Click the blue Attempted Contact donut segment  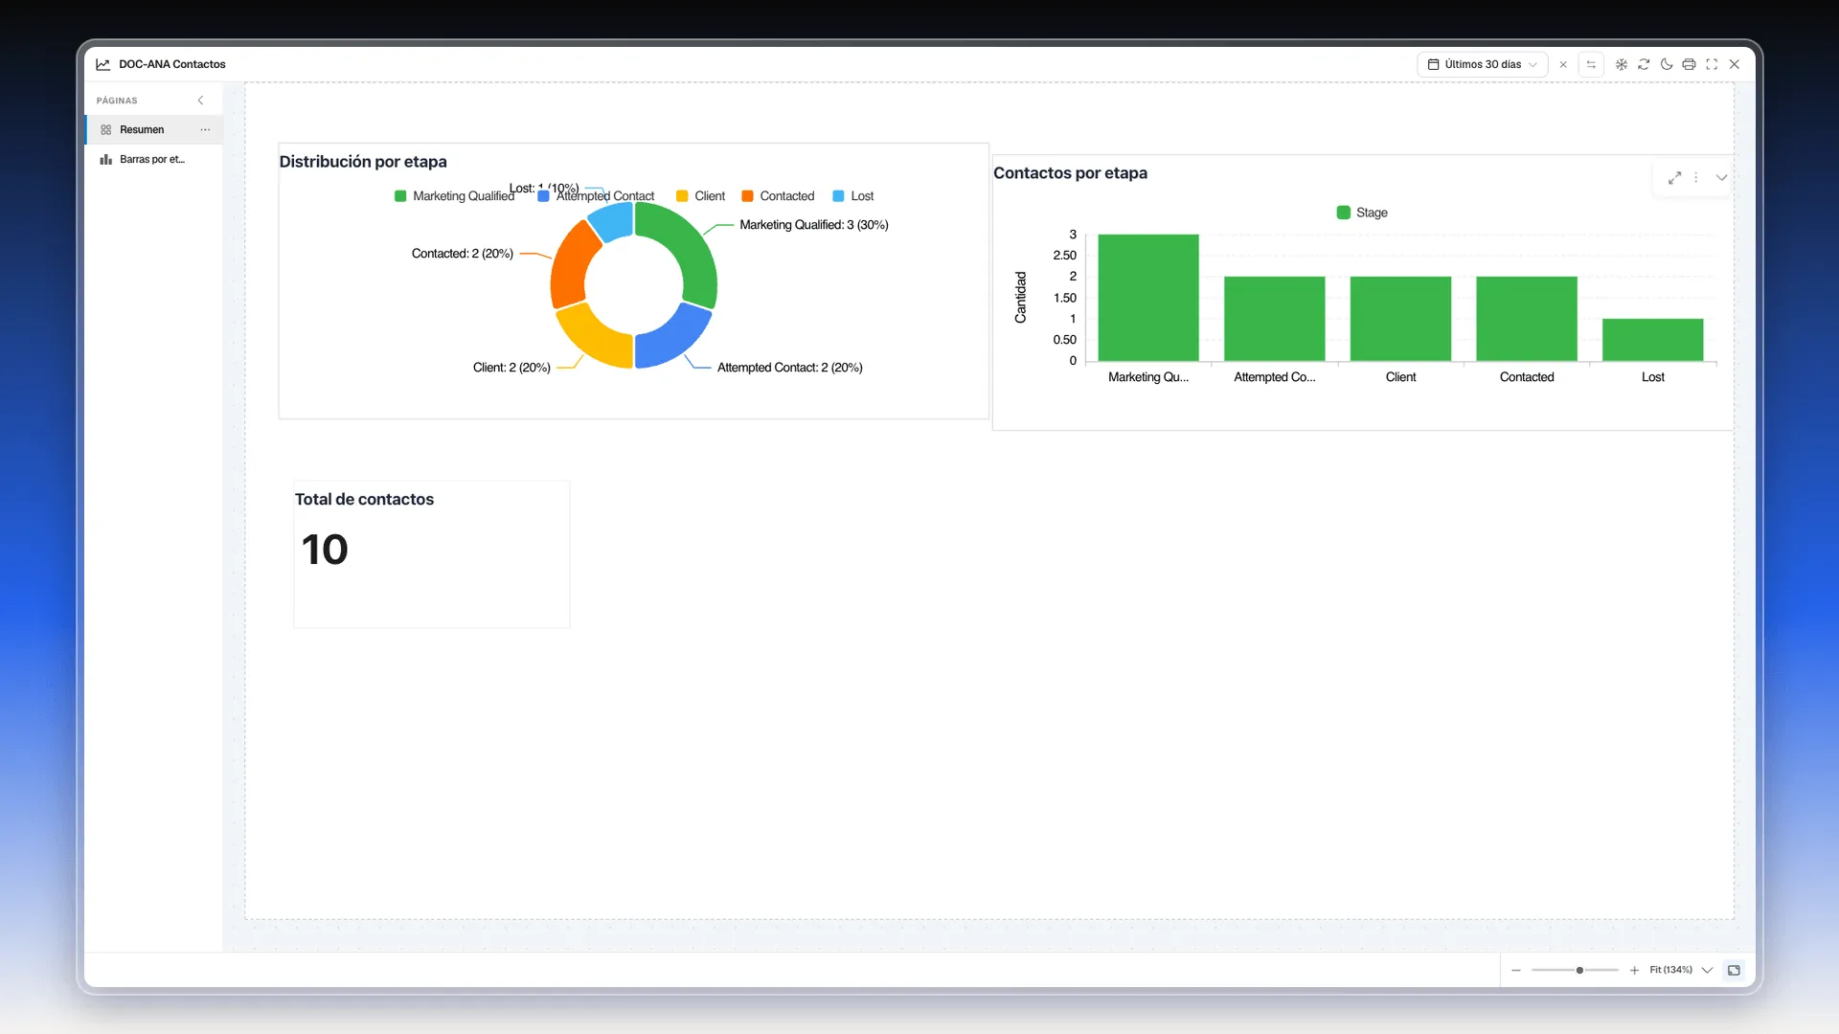671,340
